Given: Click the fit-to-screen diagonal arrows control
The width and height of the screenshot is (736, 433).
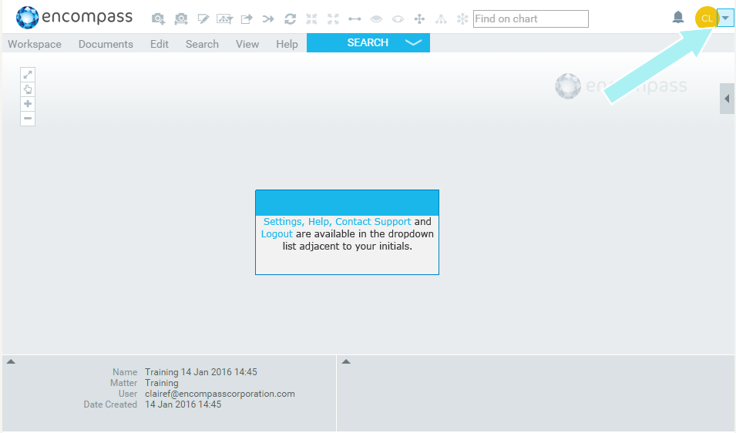Looking at the screenshot, I should (x=28, y=75).
